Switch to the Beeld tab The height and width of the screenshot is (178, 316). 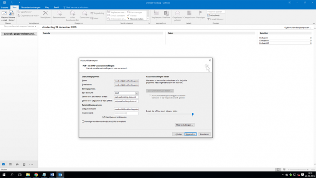[56, 8]
